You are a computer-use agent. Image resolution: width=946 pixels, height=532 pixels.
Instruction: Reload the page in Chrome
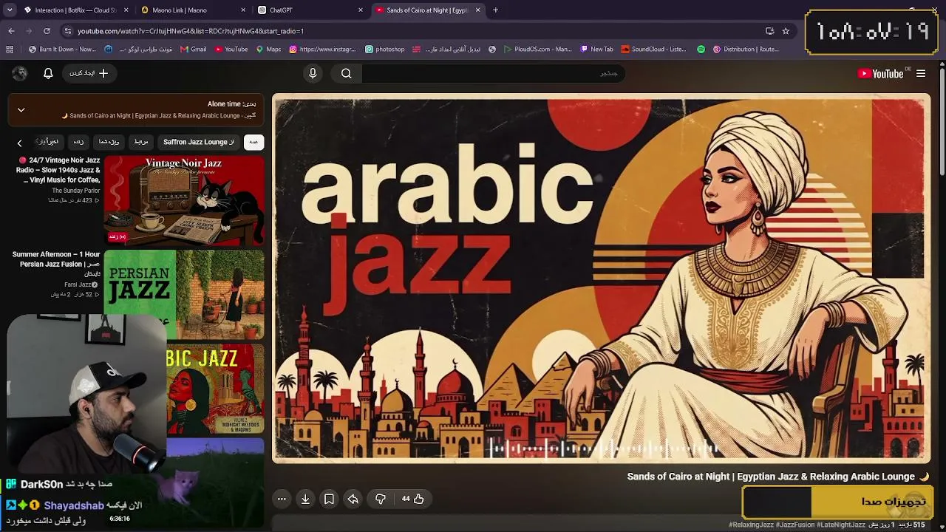click(x=47, y=31)
